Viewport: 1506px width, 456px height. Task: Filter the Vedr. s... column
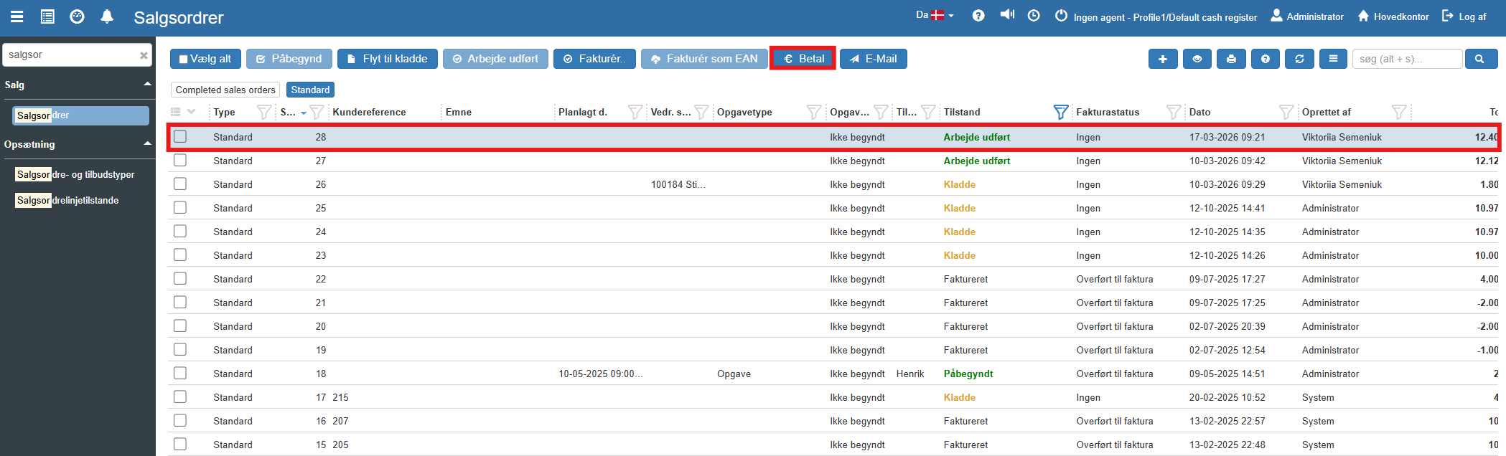point(702,112)
